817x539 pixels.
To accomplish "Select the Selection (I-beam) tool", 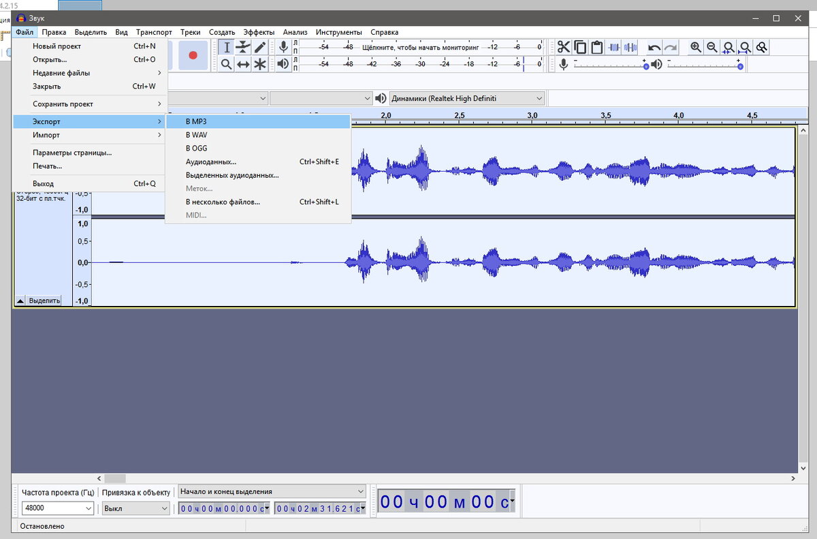I will point(227,47).
